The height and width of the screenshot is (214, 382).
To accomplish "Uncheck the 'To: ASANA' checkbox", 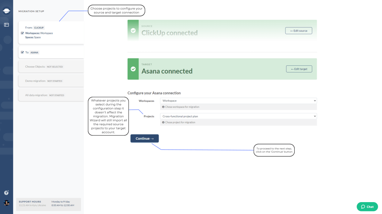I will 22,52.
